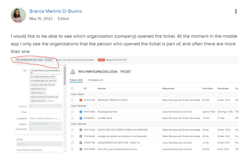Image resolution: width=252 pixels, height=158 pixels.
Task: Click the solved status icon for #14077196
Action: tap(81, 143)
